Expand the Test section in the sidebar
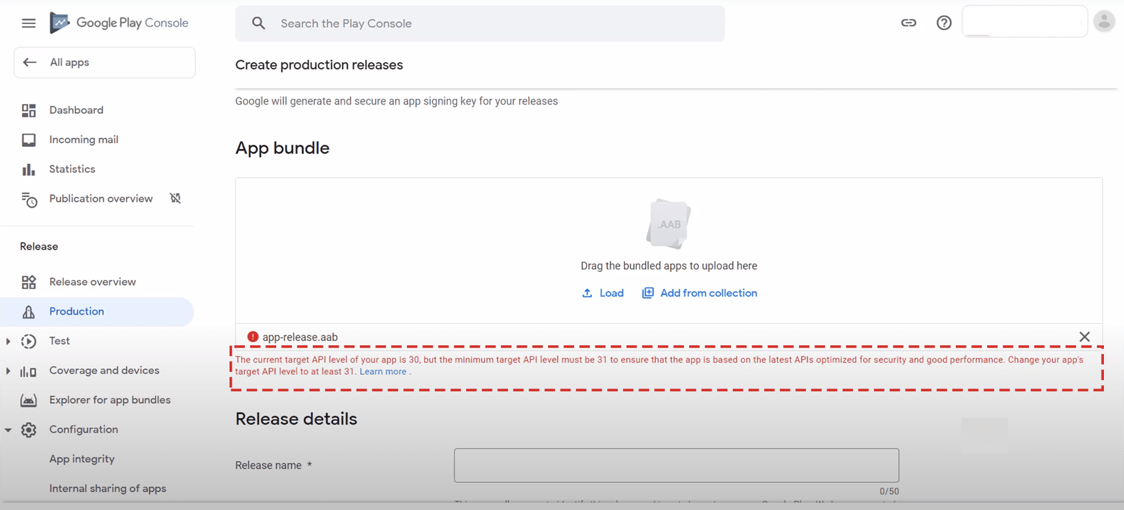This screenshot has height=510, width=1124. 8,341
